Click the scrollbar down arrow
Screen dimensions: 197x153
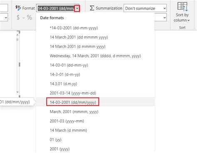[17, 92]
